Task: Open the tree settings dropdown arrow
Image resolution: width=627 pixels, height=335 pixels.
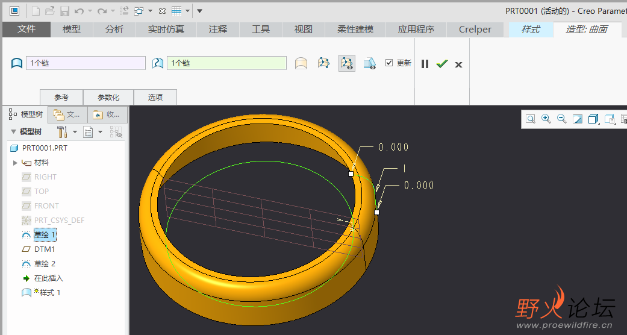Action: [x=75, y=132]
